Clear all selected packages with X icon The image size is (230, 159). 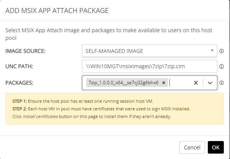pyautogui.click(x=195, y=82)
